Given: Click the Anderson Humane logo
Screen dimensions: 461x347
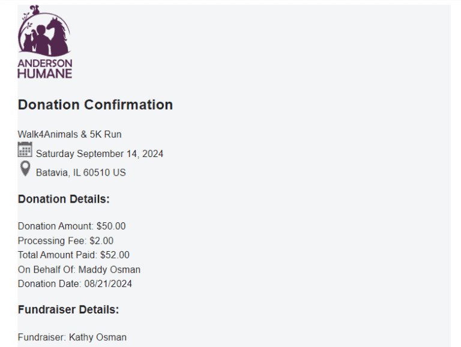Looking at the screenshot, I should (44, 42).
